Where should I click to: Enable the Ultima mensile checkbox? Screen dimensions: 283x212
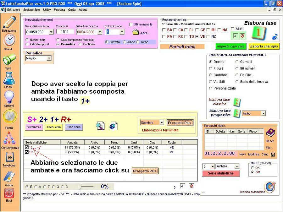(x=131, y=24)
